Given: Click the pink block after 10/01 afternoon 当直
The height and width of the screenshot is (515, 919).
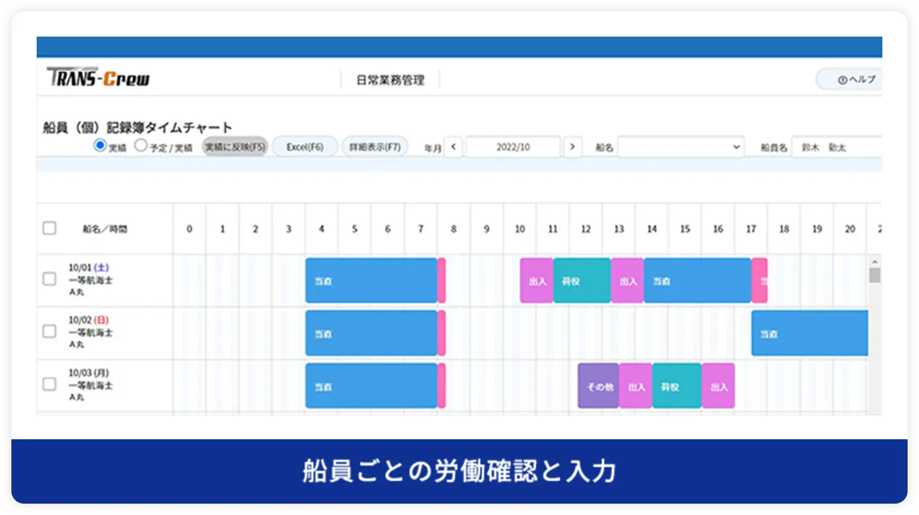Looking at the screenshot, I should [x=760, y=280].
